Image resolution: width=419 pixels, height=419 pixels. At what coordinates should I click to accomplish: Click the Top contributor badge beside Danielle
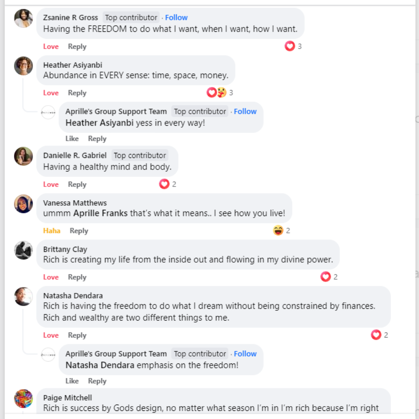(140, 156)
